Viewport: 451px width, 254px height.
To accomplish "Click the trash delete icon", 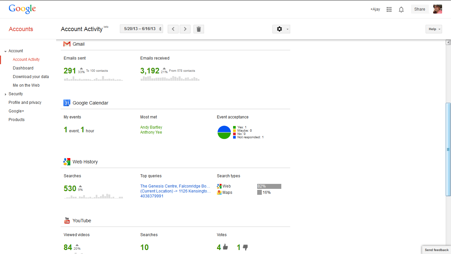I will (x=198, y=29).
